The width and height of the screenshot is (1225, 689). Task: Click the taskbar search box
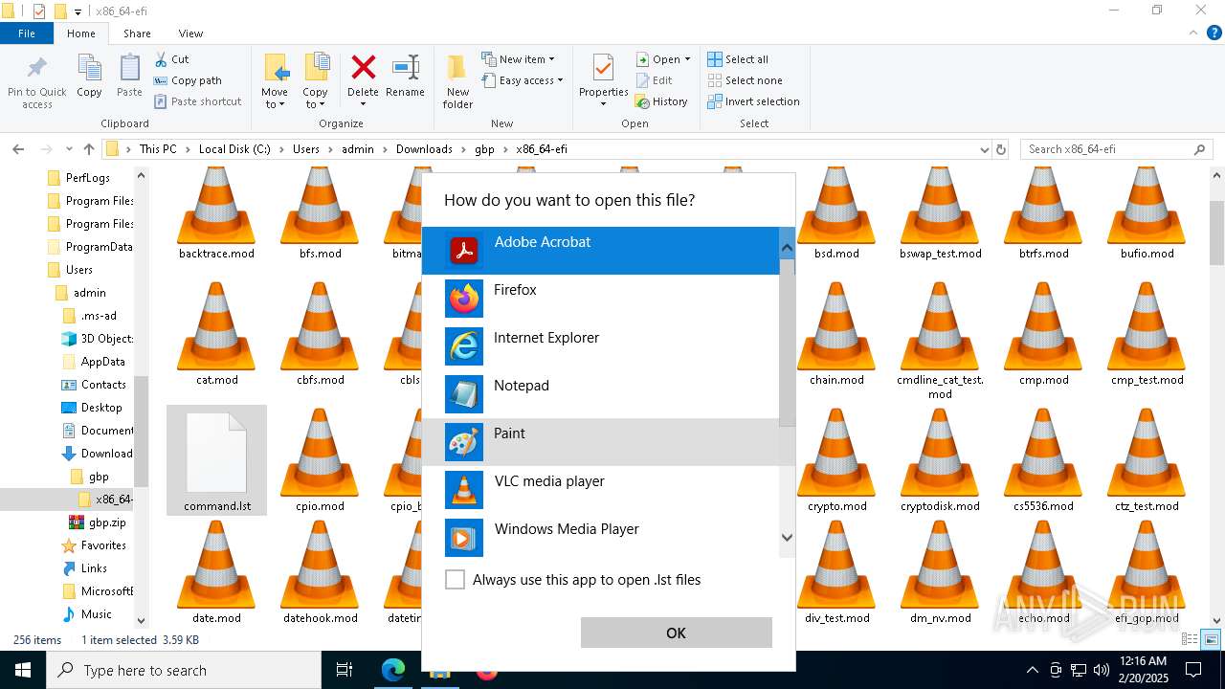[184, 670]
